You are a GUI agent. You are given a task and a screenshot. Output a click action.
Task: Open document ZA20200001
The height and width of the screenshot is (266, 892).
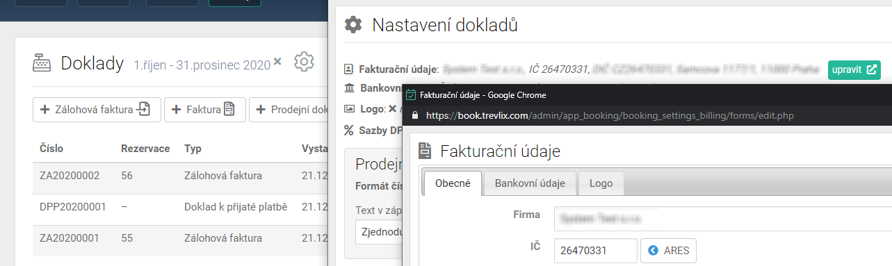(x=70, y=238)
